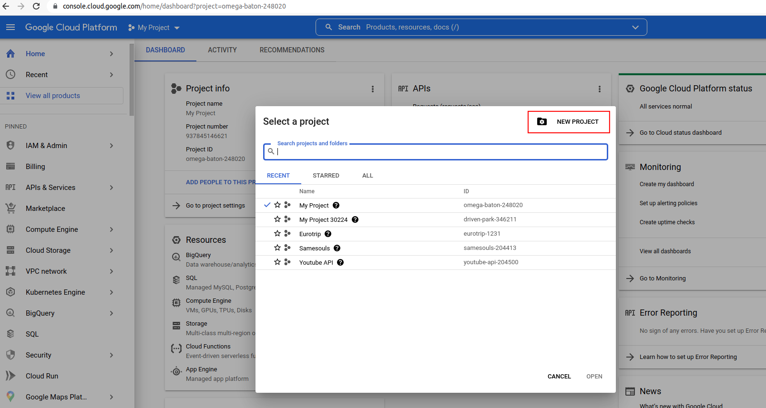Star the My Project row
The height and width of the screenshot is (408, 766).
coord(277,205)
